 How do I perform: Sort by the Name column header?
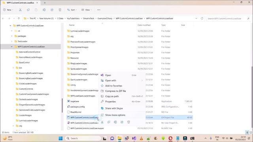72,25
